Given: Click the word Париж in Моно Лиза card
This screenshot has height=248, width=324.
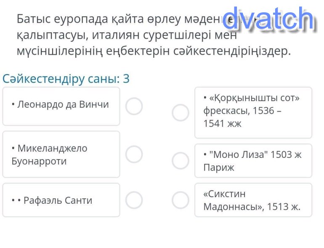Looking at the screenshot, I should [219, 167].
